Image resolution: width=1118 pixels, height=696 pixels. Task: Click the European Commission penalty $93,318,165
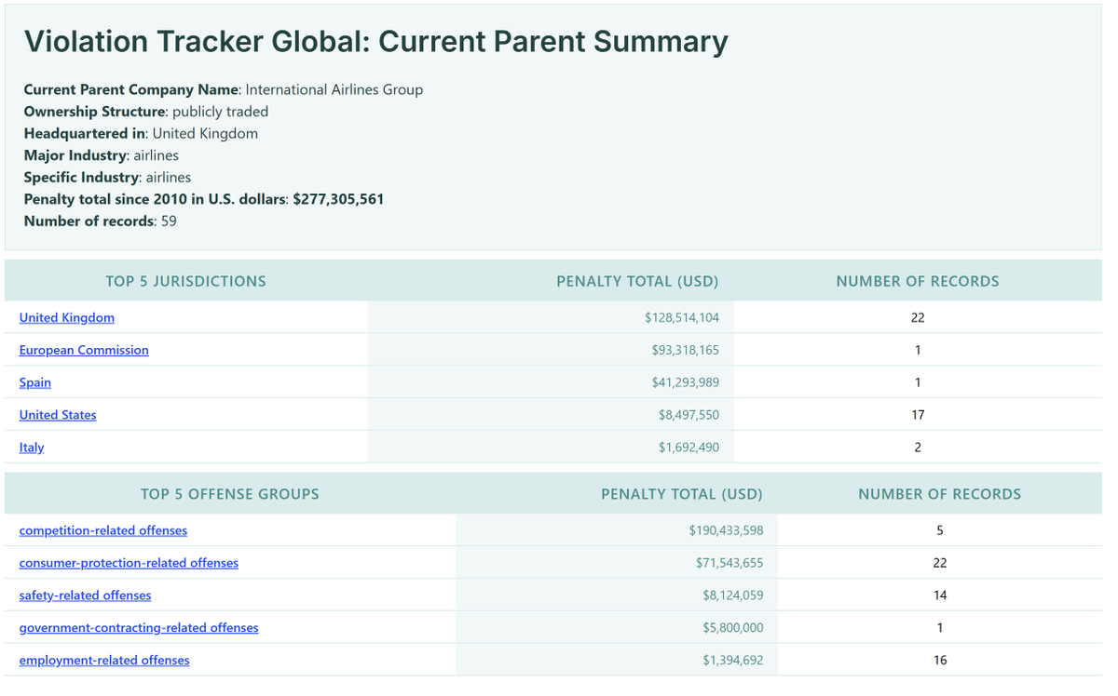click(686, 350)
